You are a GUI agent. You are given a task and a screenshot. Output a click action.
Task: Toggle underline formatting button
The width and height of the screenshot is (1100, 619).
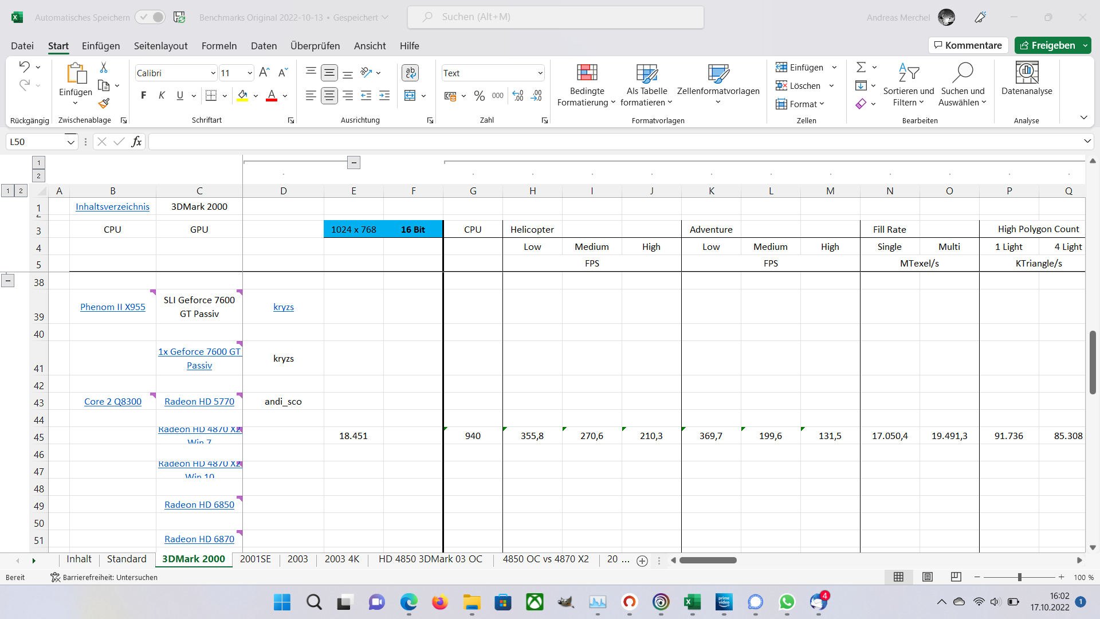coord(180,96)
